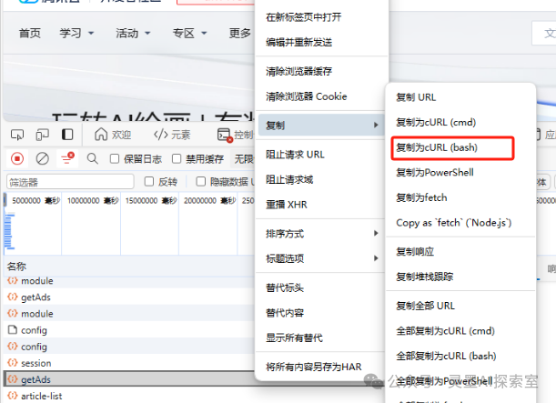
Task: Expand the 排序方式 submenu
Action: (x=317, y=233)
